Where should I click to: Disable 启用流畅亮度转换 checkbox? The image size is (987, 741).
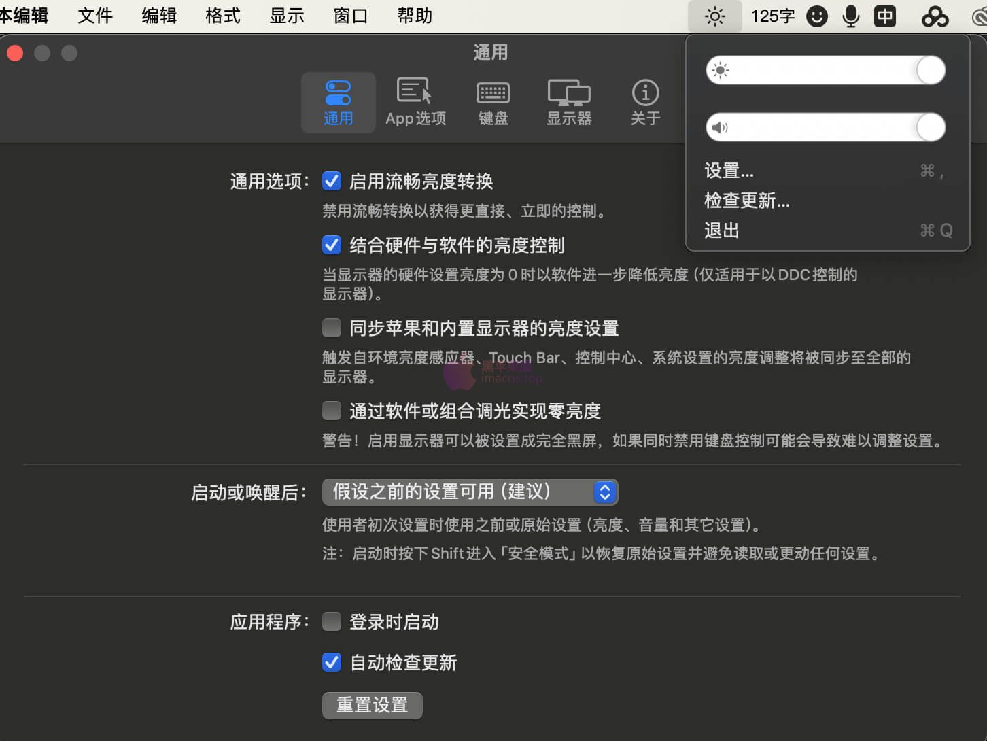[332, 181]
